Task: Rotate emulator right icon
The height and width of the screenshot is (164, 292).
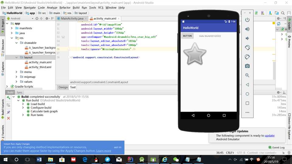Action: pyautogui.click(x=247, y=57)
